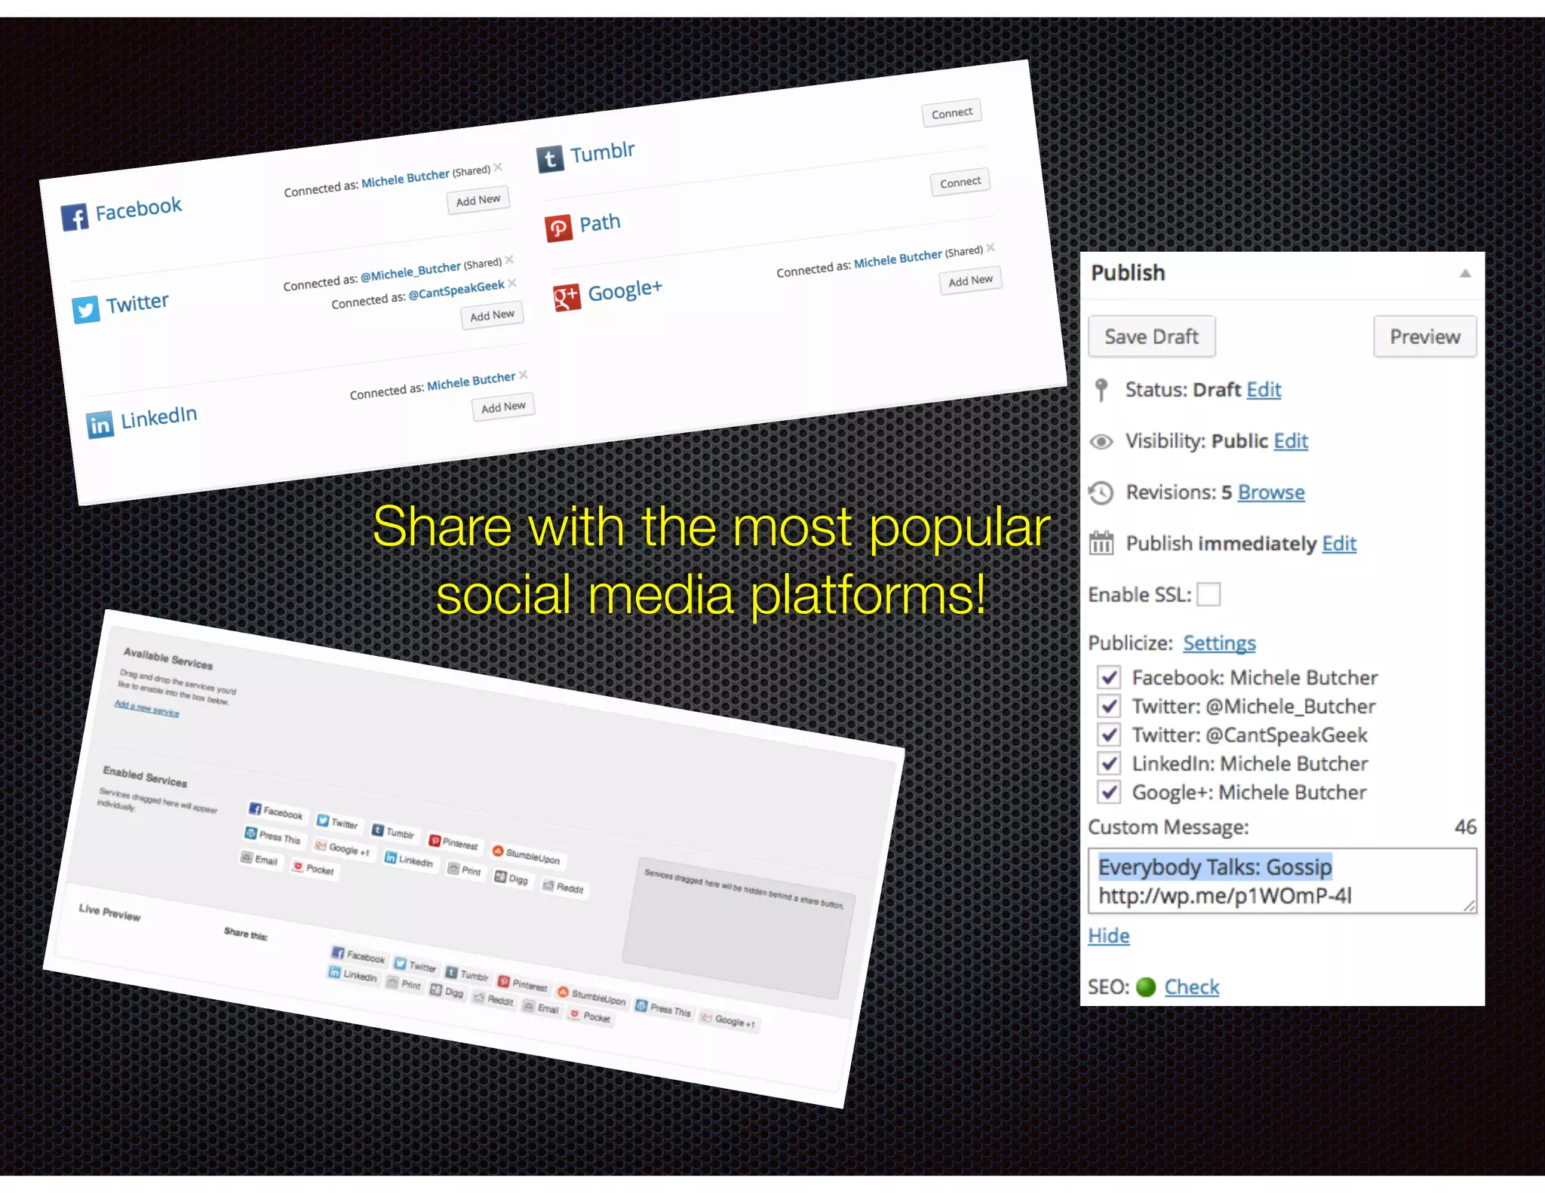Click Add New under LinkedIn connection
This screenshot has width=1545, height=1193.
click(503, 407)
